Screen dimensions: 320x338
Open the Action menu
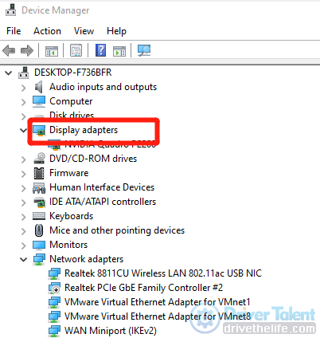click(x=47, y=31)
